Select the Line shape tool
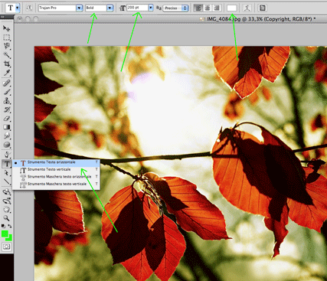Image resolution: width=327 pixels, height=281 pixels. [7, 181]
